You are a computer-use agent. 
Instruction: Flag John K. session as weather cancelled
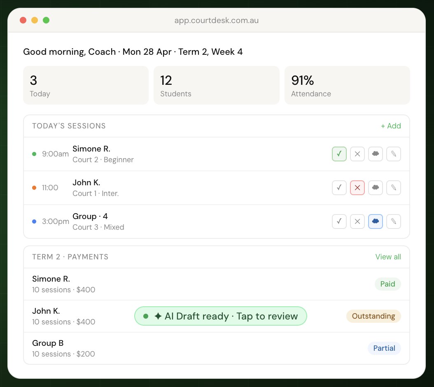375,188
